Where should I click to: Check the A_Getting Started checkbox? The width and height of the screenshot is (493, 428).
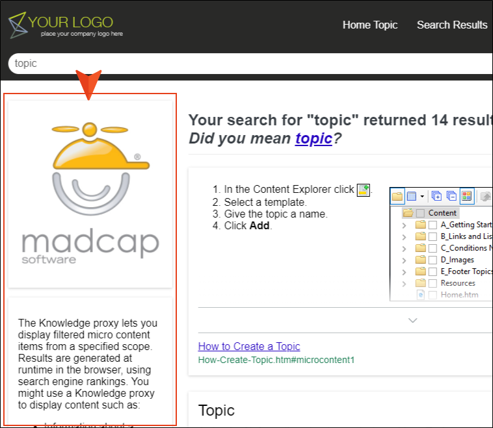tap(433, 225)
